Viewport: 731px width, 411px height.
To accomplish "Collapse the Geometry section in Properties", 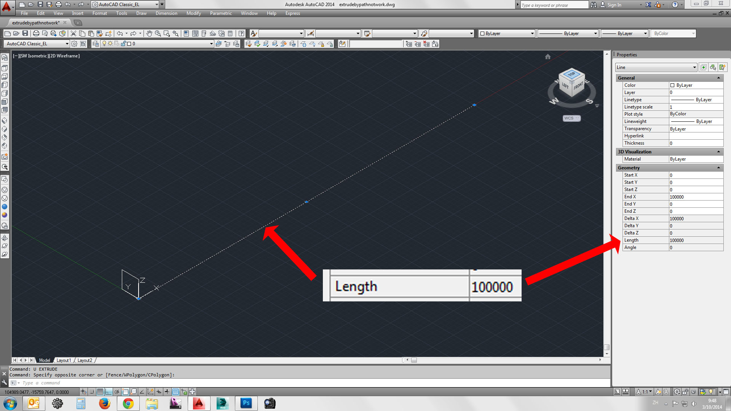I will point(719,167).
